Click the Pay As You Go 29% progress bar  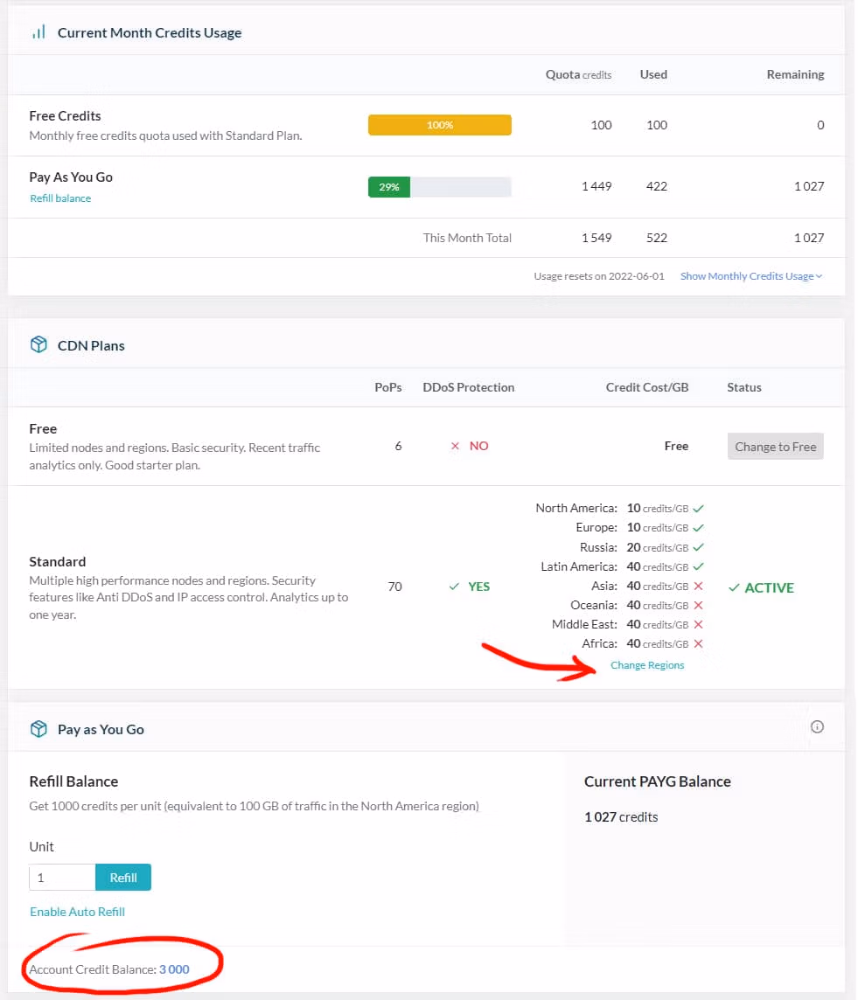point(440,187)
